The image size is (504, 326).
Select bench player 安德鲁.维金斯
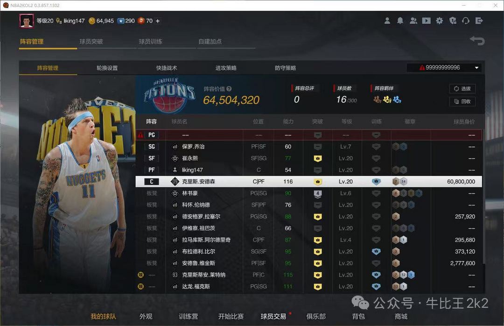(309, 263)
